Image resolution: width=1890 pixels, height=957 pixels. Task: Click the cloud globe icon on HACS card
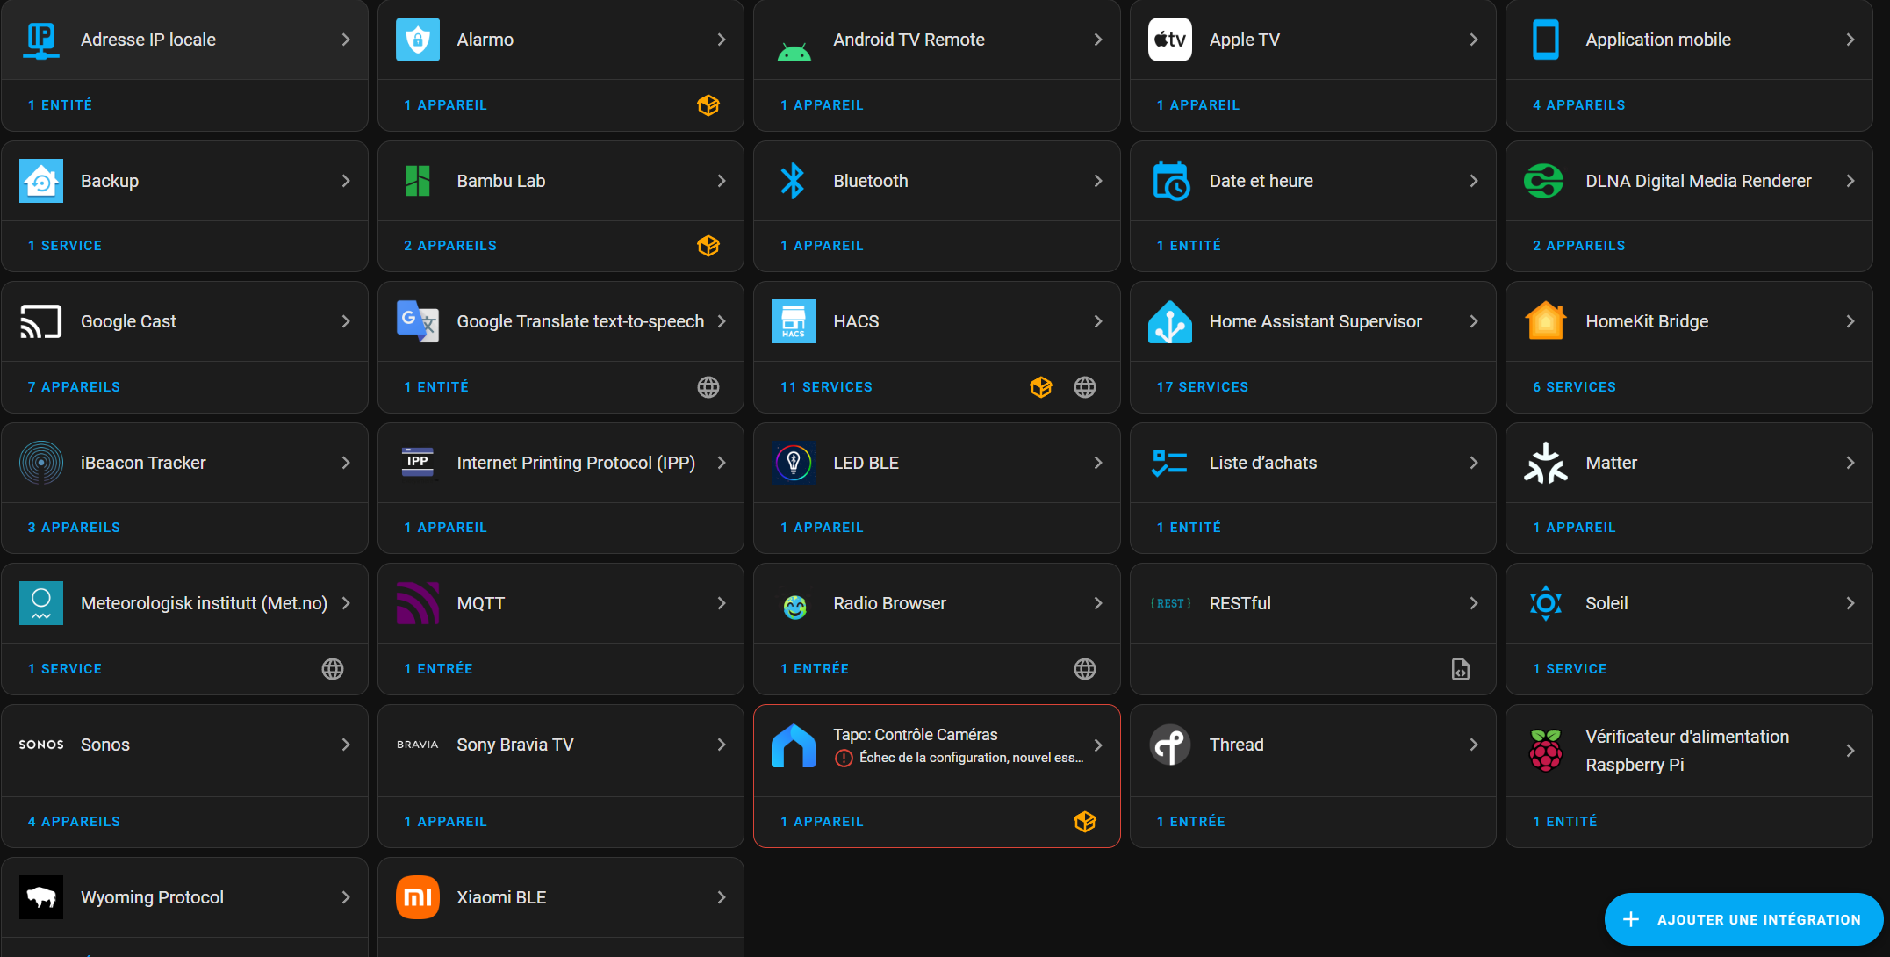pos(1085,387)
